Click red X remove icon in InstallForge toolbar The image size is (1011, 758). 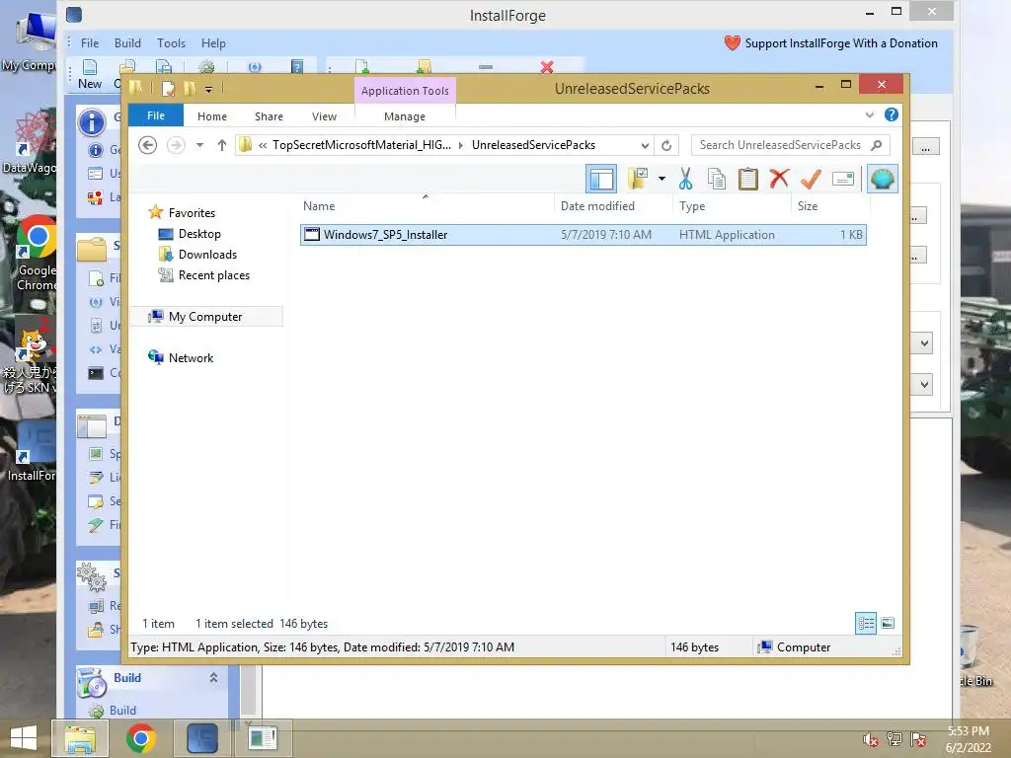click(x=547, y=66)
